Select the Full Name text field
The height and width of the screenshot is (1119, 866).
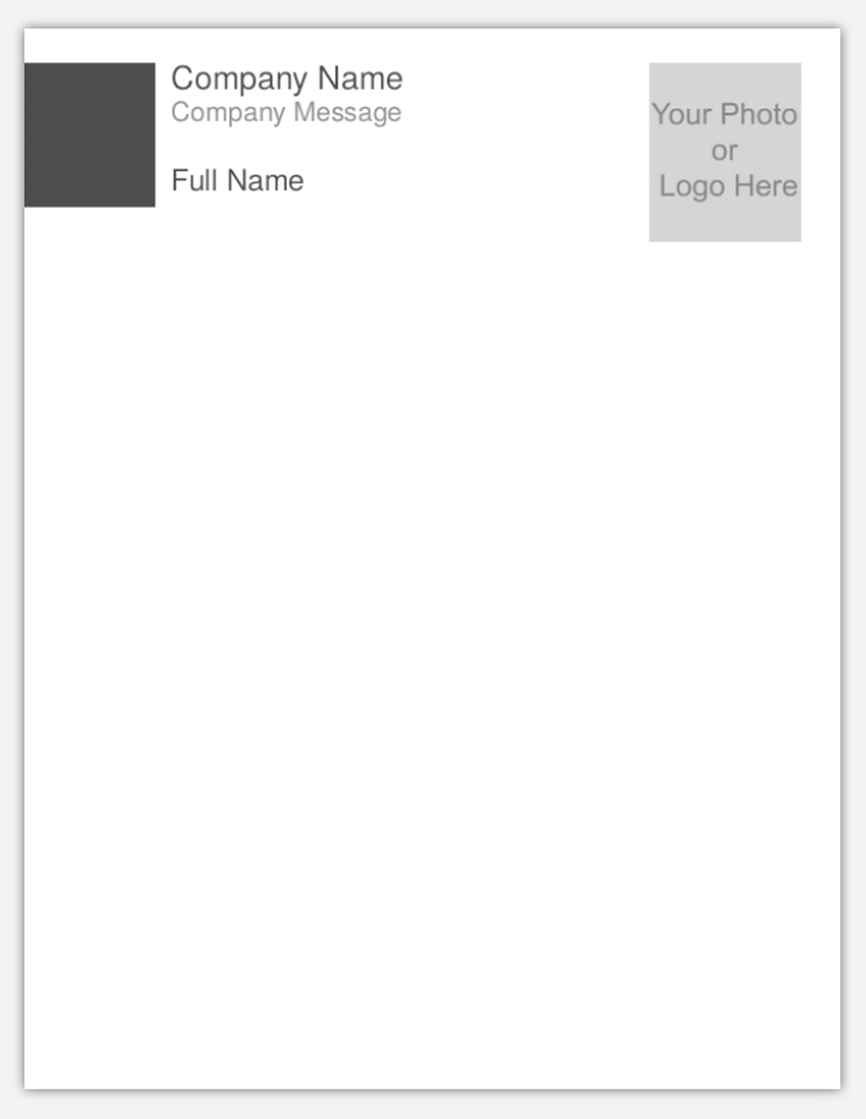[238, 181]
